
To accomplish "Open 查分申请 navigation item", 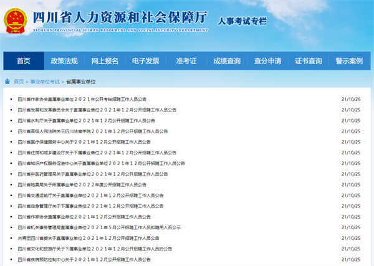I will point(267,61).
